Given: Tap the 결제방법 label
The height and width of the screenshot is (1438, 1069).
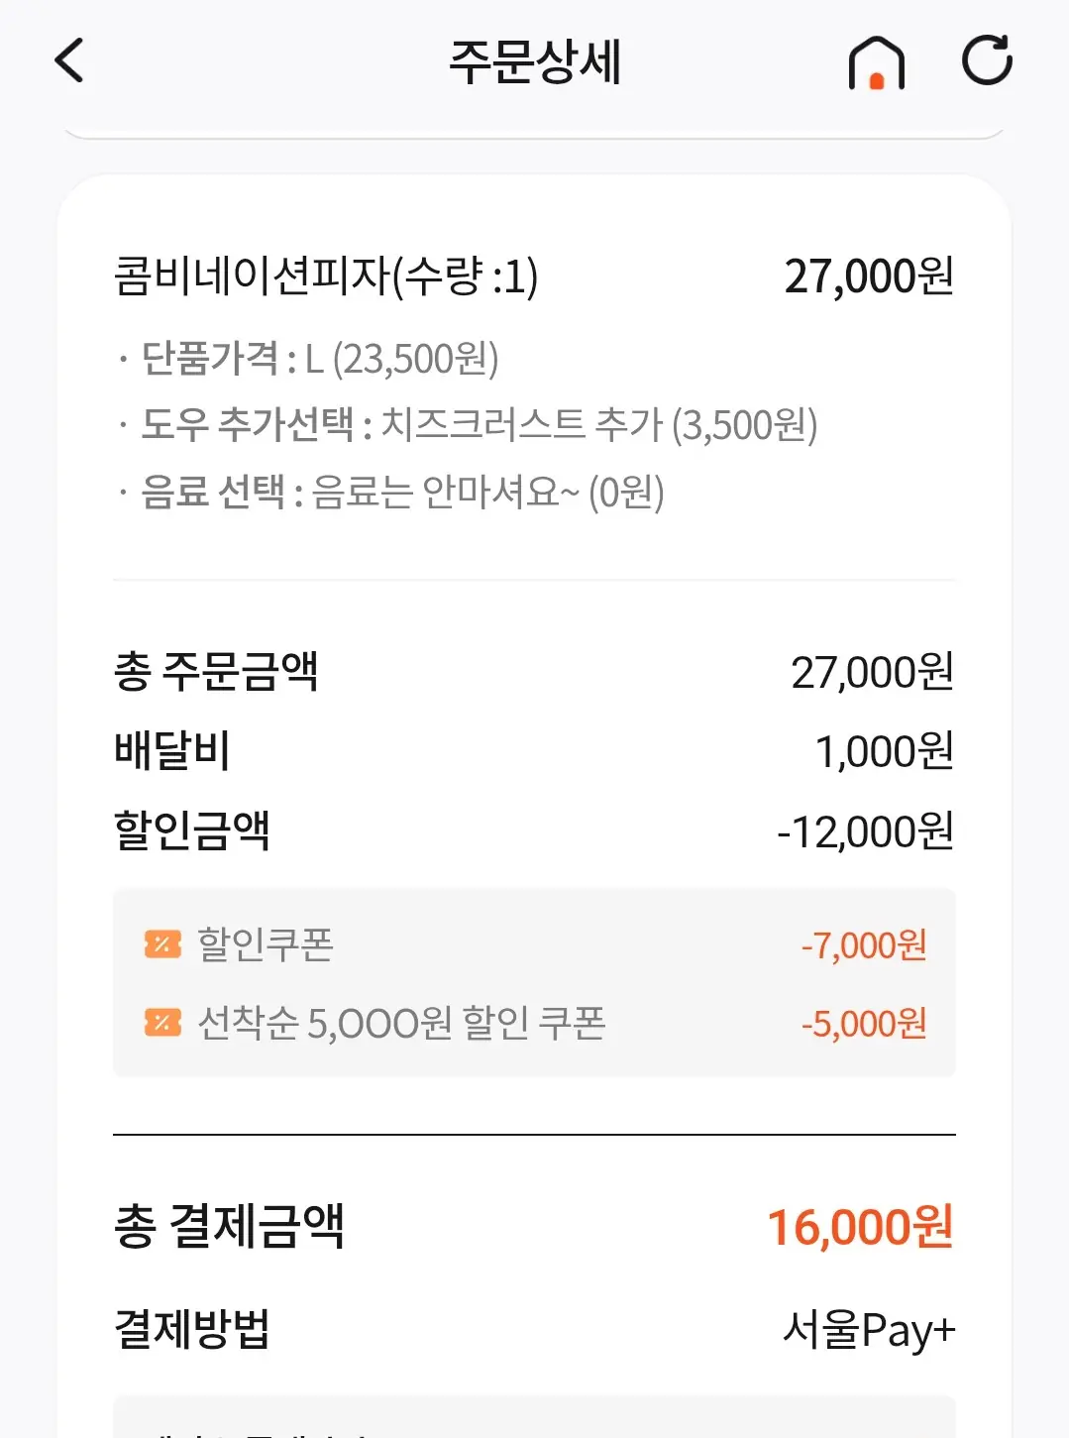Looking at the screenshot, I should pos(191,1329).
